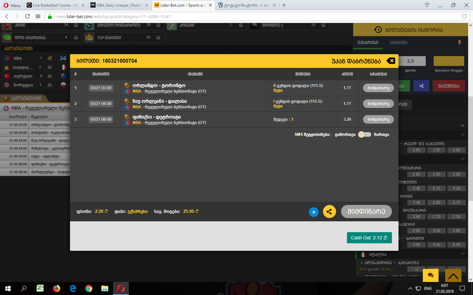Collapse the top right panel section chevron

tap(462, 125)
